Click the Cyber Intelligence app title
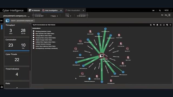Screen dimensions: 173x97 pos(13,11)
